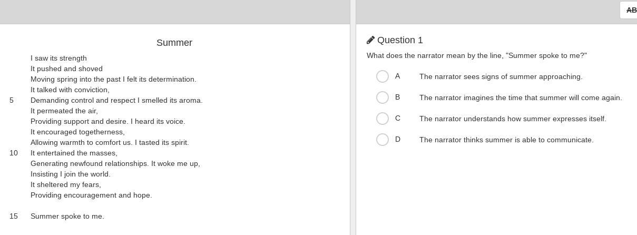Toggle the strikethrough answer eliminator tool

point(629,10)
